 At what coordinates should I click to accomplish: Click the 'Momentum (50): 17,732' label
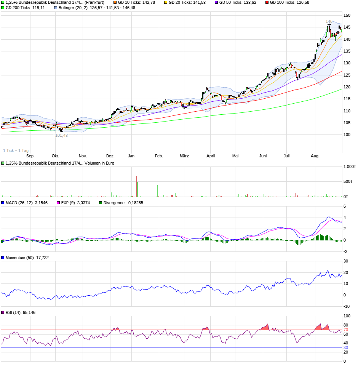pos(27,258)
